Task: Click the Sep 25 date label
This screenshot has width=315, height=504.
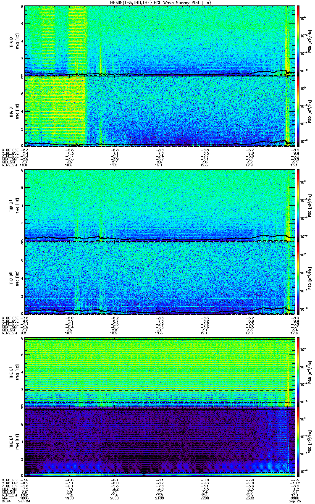Action: (x=296, y=501)
